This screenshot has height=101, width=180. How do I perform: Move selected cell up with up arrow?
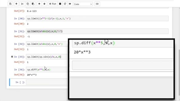click(39, 4)
